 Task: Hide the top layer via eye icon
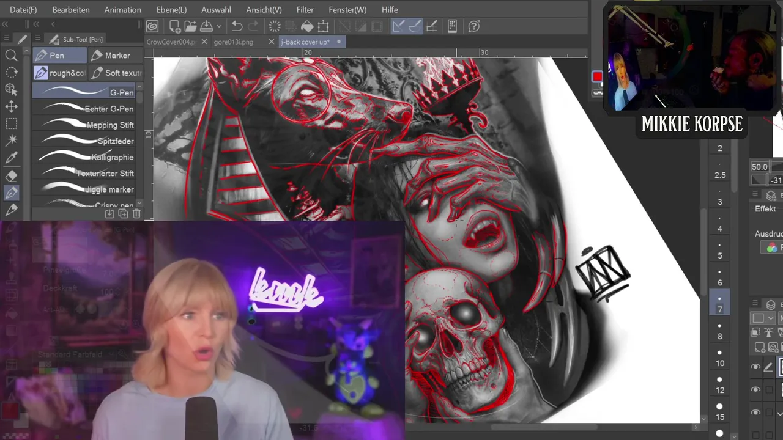pos(756,367)
